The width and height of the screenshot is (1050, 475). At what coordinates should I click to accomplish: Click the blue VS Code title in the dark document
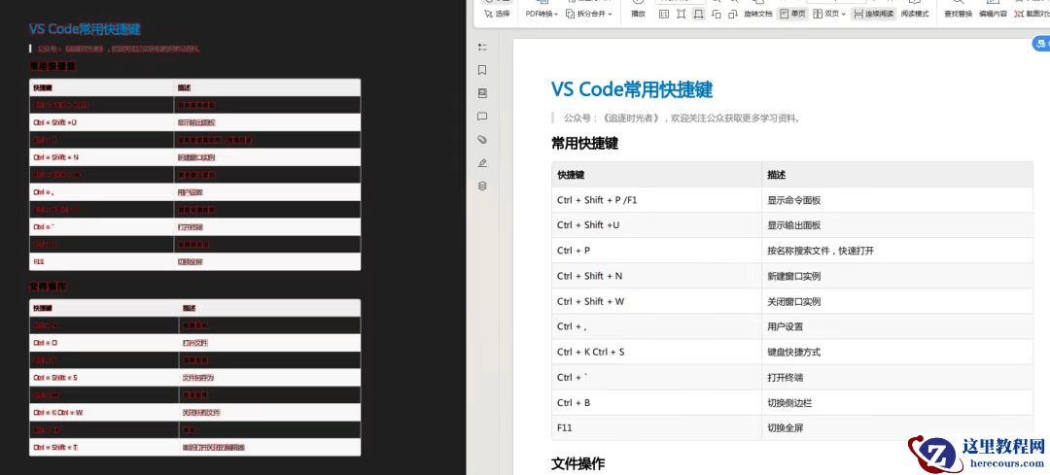[x=85, y=29]
